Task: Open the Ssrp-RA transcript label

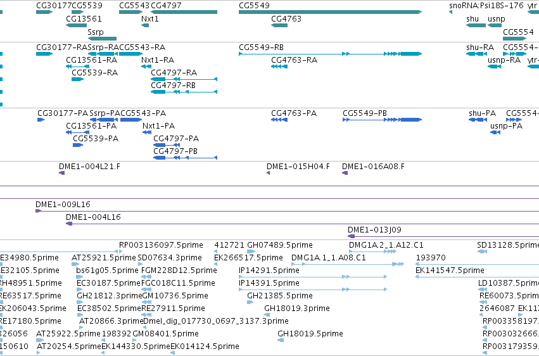Action: pos(103,47)
